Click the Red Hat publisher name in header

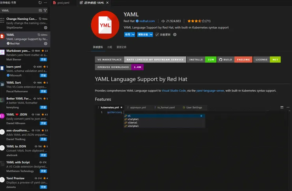[129, 21]
